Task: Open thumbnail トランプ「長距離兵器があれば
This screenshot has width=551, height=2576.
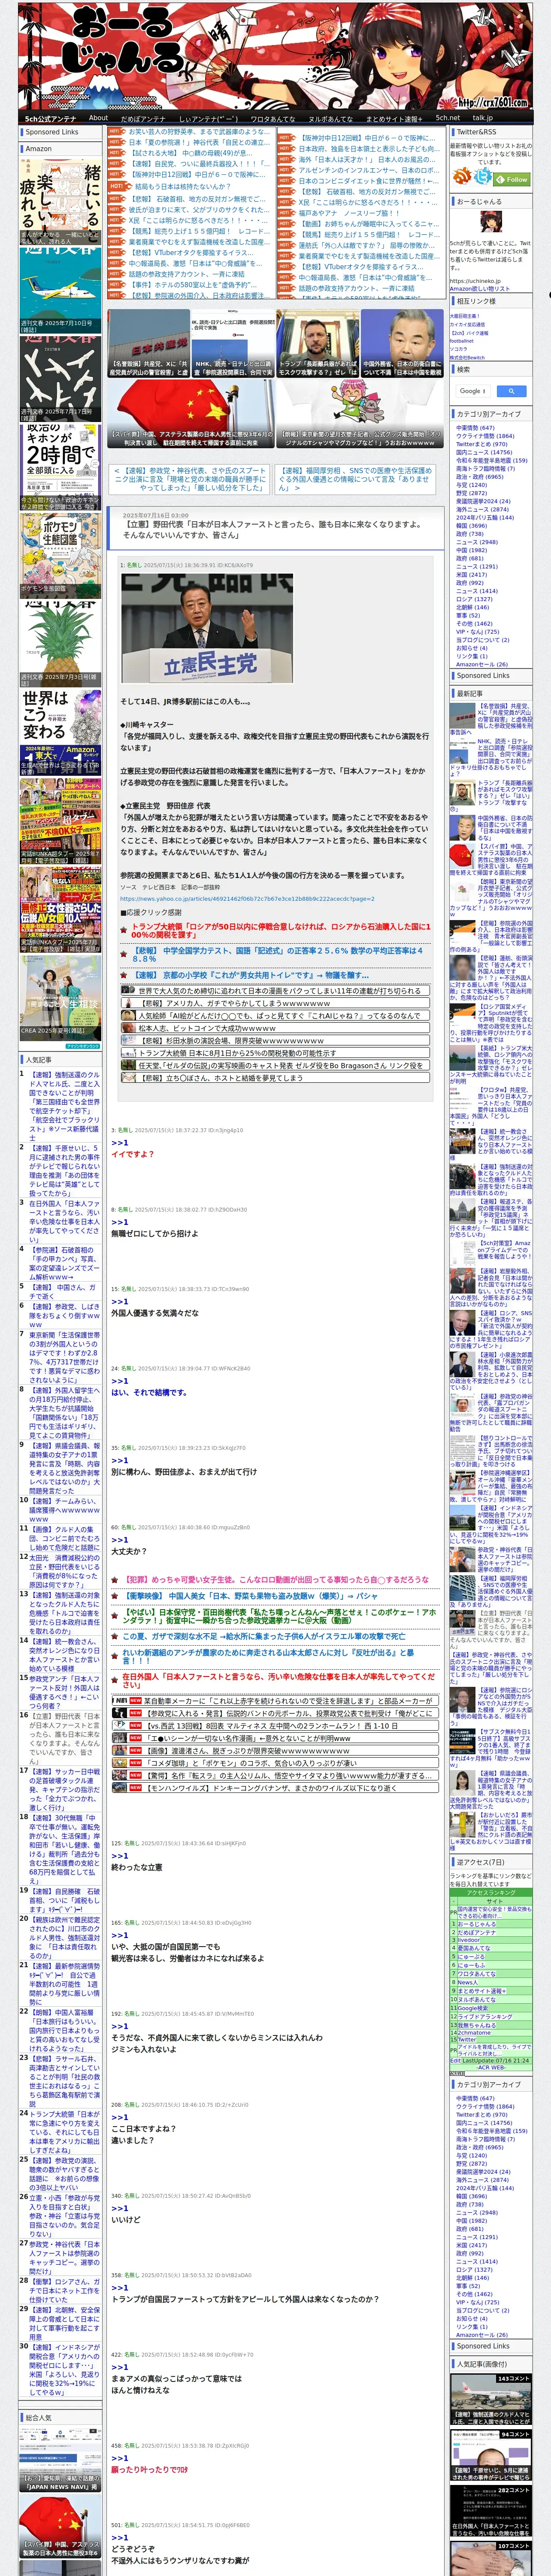Action: tap(317, 343)
